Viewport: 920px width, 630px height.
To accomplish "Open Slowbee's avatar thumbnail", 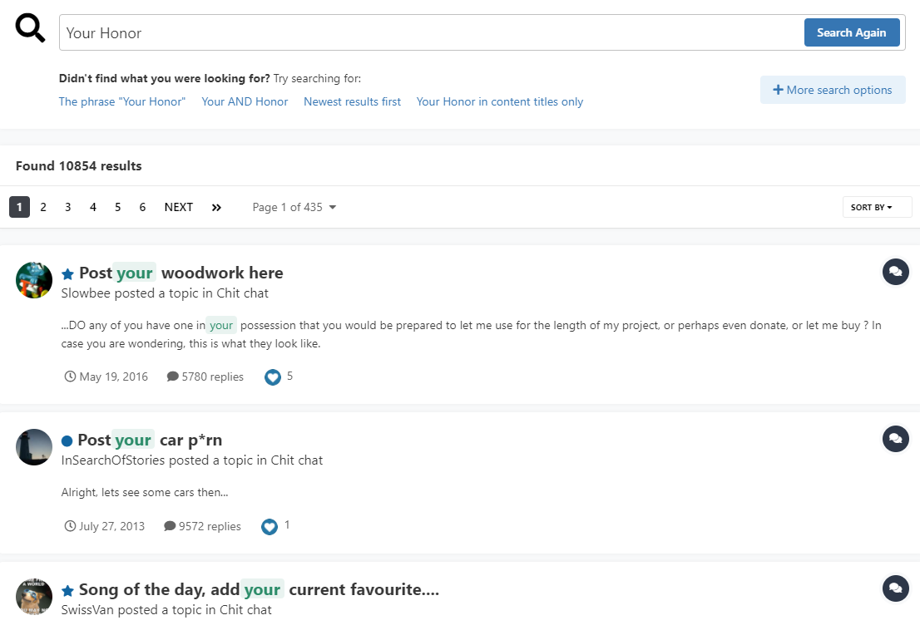I will (x=34, y=280).
